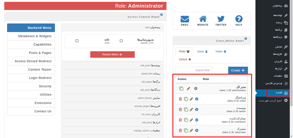Clone the contributor role
The width and height of the screenshot is (293, 138).
click(x=186, y=120)
